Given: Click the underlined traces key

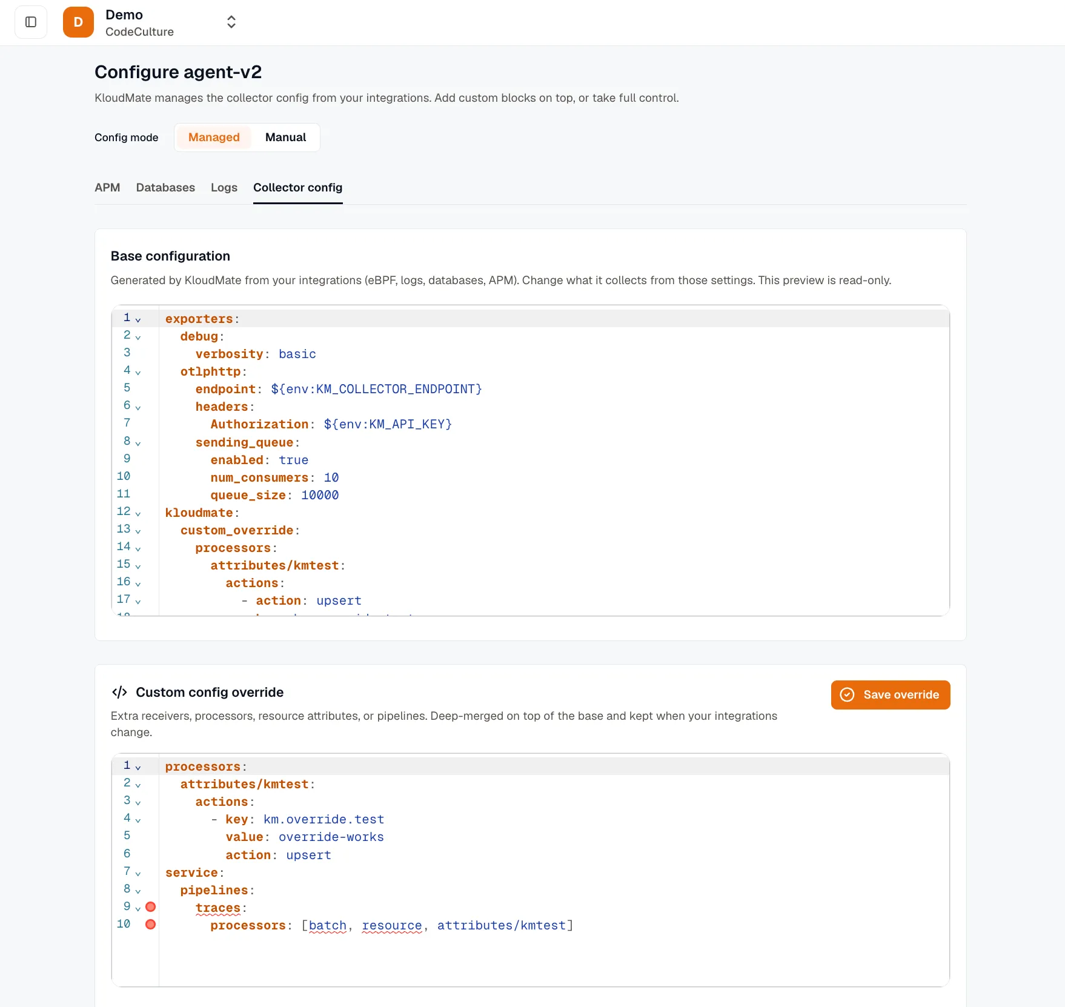Looking at the screenshot, I should click(x=218, y=908).
